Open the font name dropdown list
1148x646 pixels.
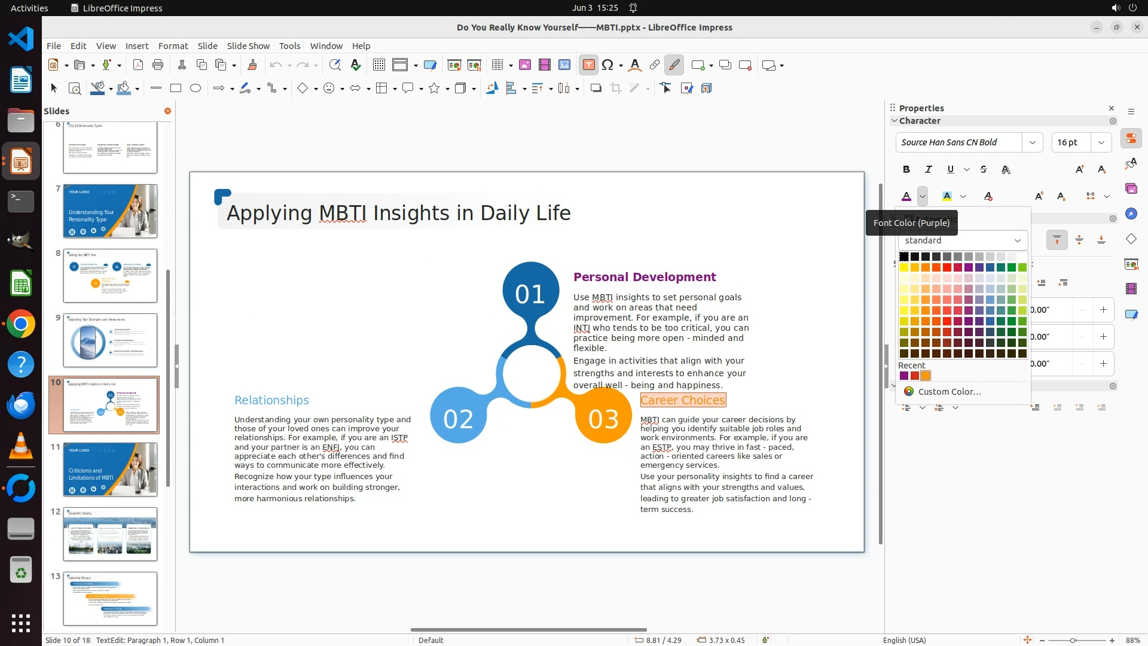tap(1032, 142)
